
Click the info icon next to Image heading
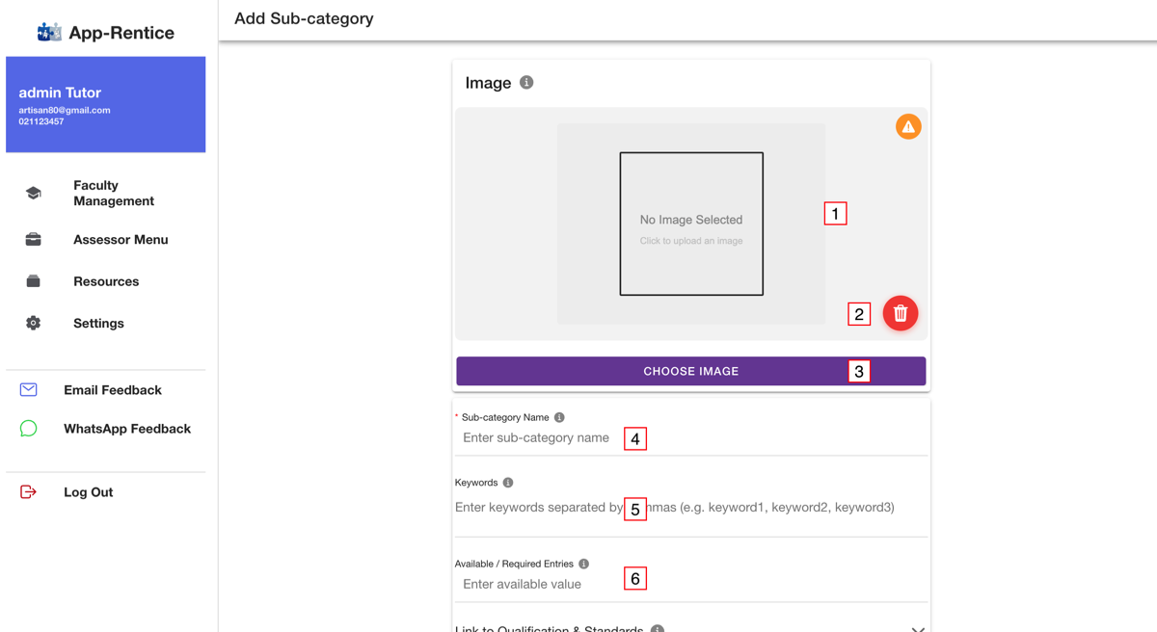(526, 83)
